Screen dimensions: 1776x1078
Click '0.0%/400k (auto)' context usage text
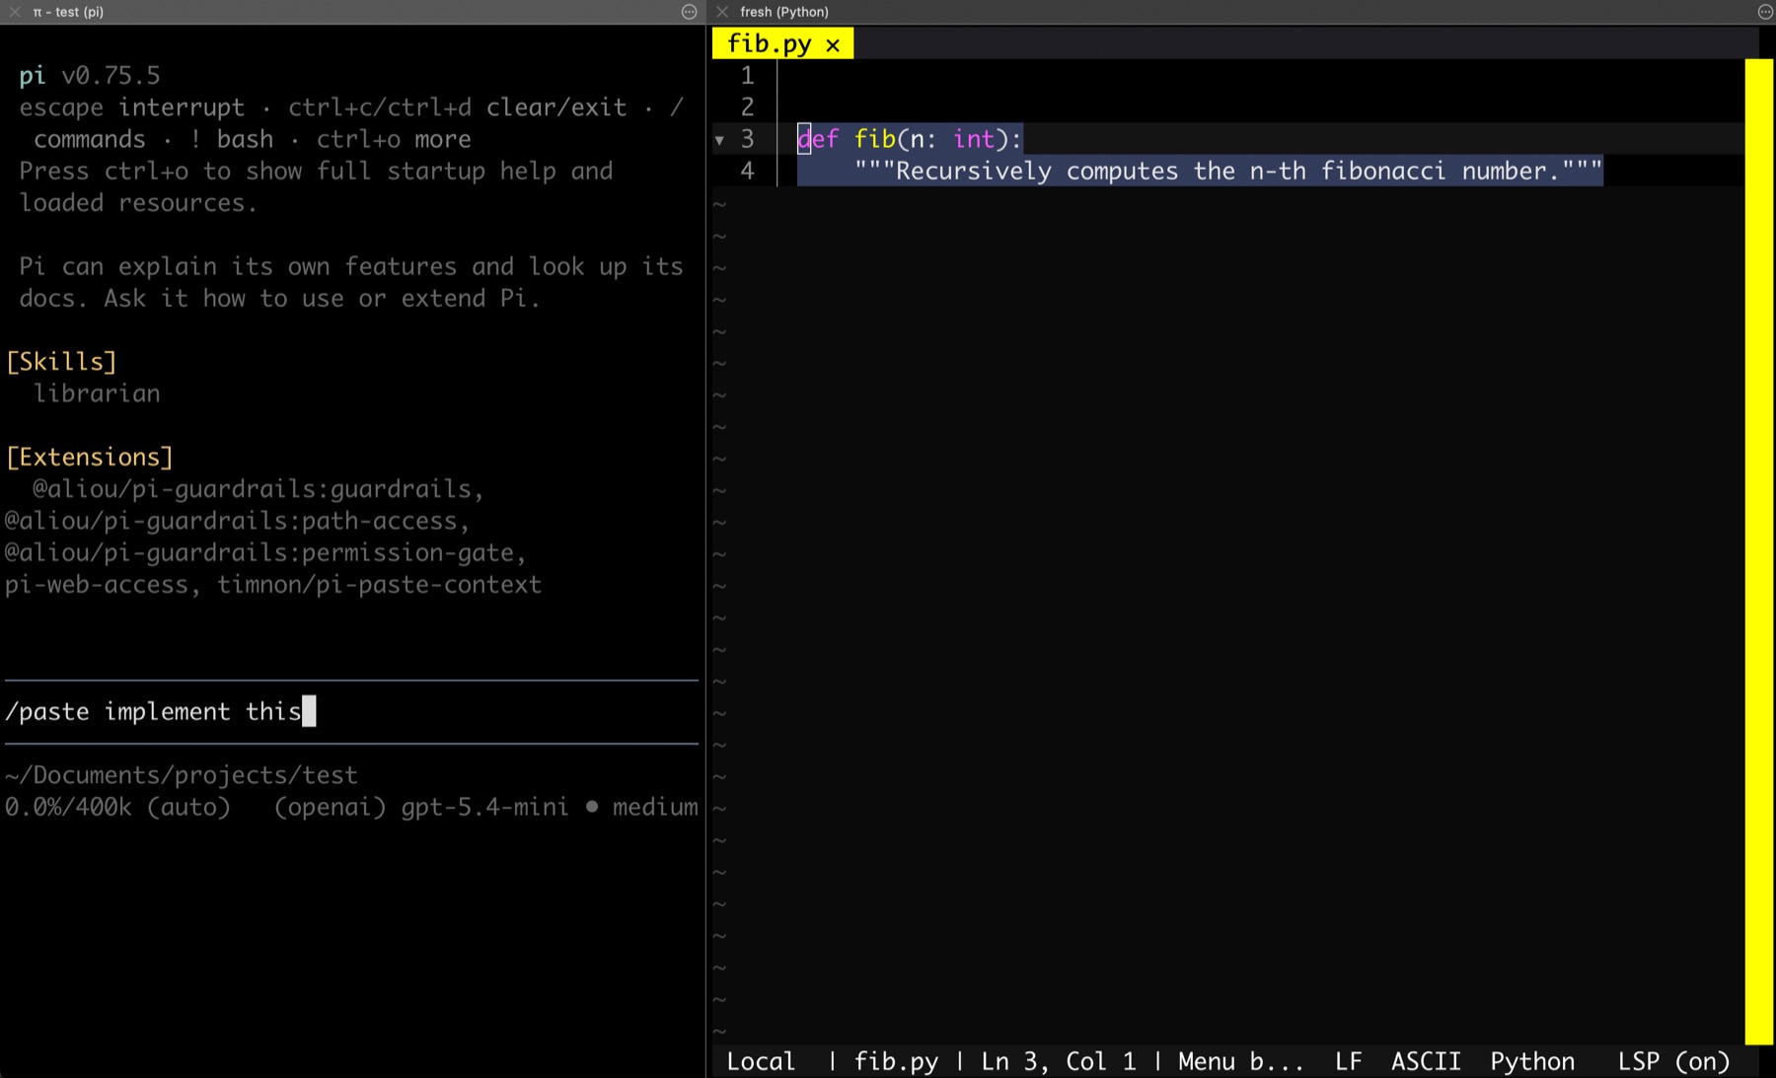pos(117,807)
